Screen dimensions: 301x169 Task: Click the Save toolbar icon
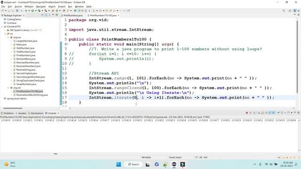coord(9,11)
